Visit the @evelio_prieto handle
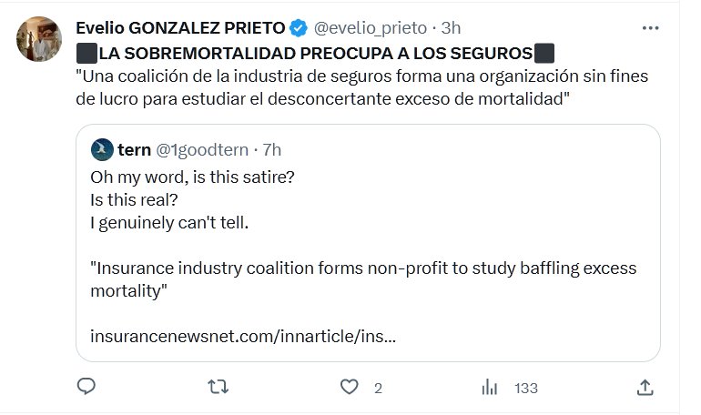 point(371,28)
